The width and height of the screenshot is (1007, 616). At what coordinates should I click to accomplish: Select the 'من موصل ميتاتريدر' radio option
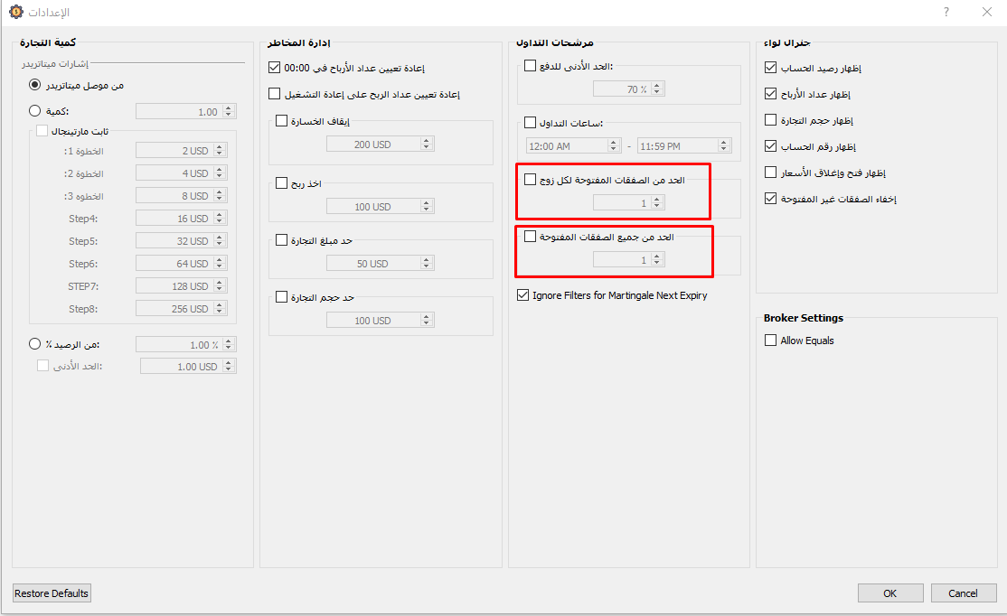click(35, 85)
